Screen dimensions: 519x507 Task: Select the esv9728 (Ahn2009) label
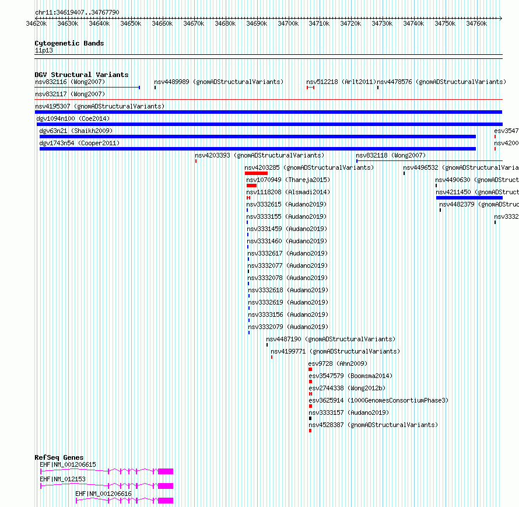pyautogui.click(x=338, y=363)
